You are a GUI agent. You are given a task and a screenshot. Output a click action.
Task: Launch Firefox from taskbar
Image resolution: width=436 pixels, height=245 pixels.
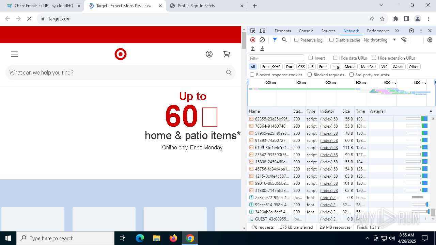(x=173, y=238)
